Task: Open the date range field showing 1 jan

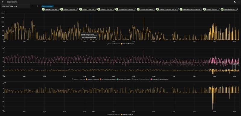Action: [16, 6]
